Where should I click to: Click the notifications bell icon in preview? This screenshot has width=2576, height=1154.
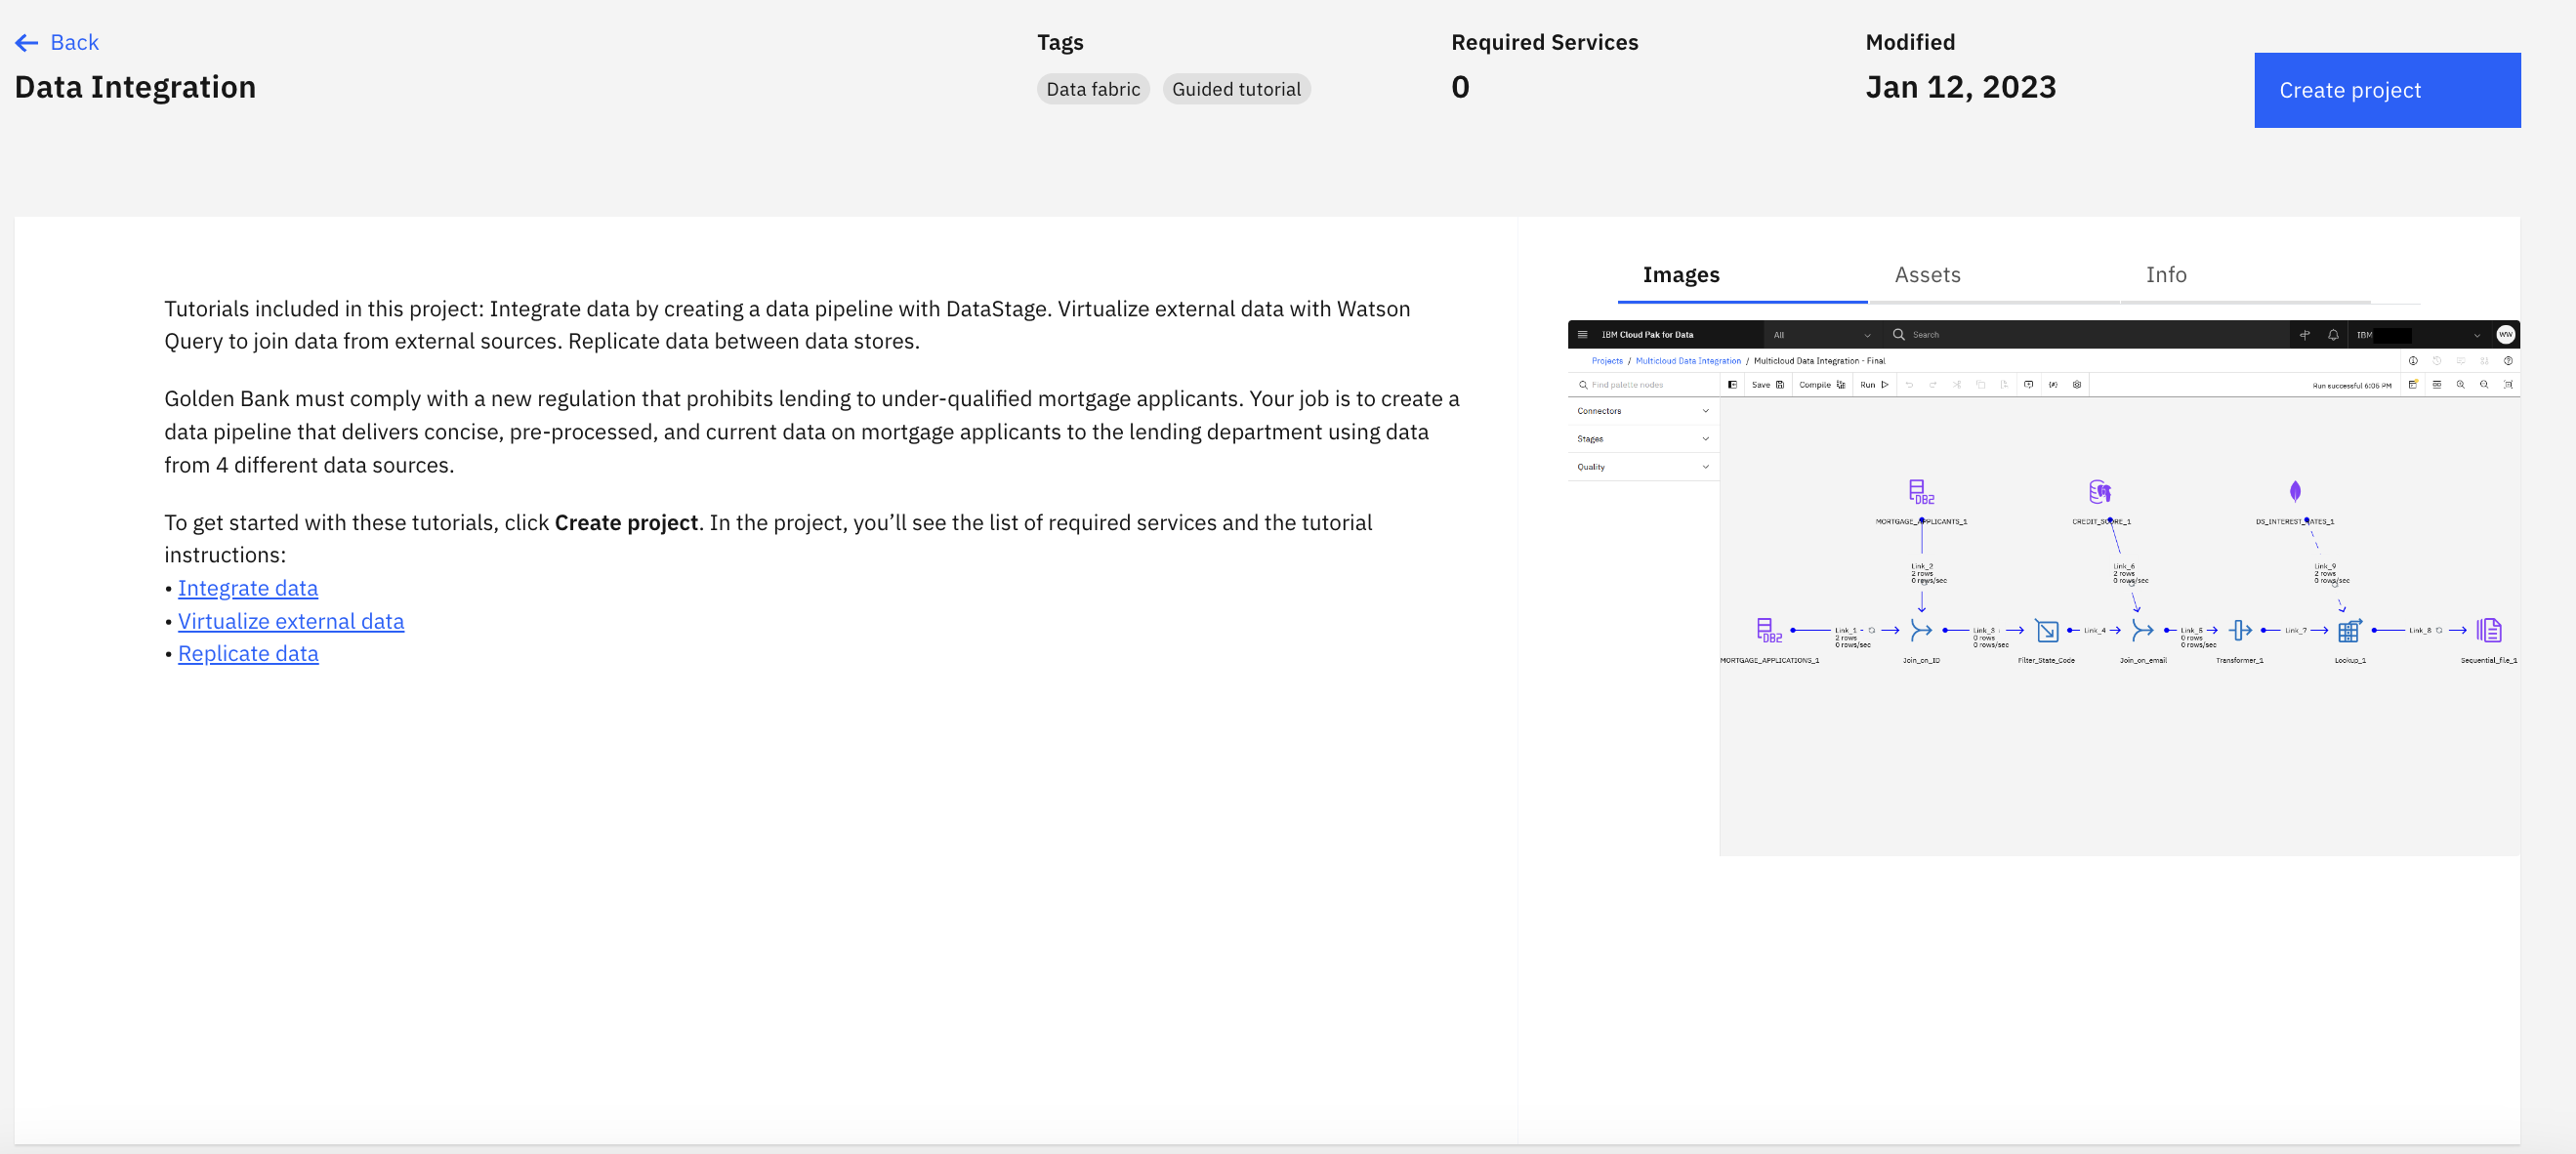point(2333,335)
